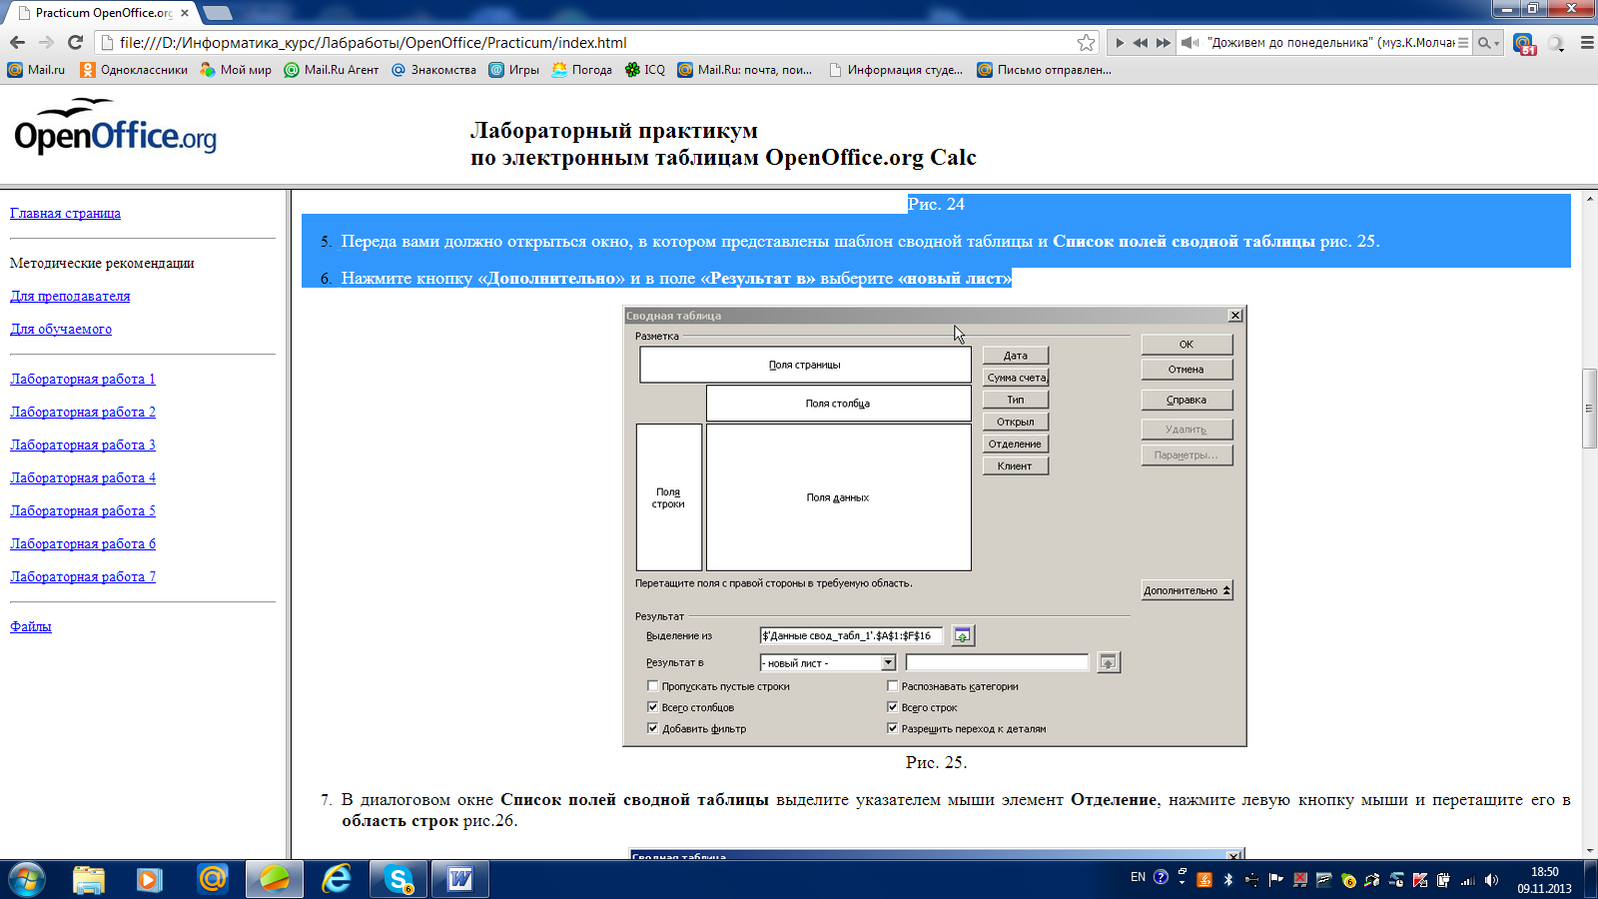Open the Игры bookmark
This screenshot has height=899, width=1598.
pos(514,70)
